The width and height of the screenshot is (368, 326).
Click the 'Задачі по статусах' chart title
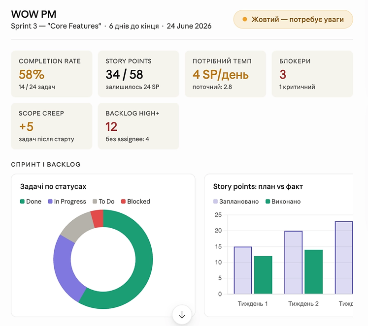click(x=53, y=186)
